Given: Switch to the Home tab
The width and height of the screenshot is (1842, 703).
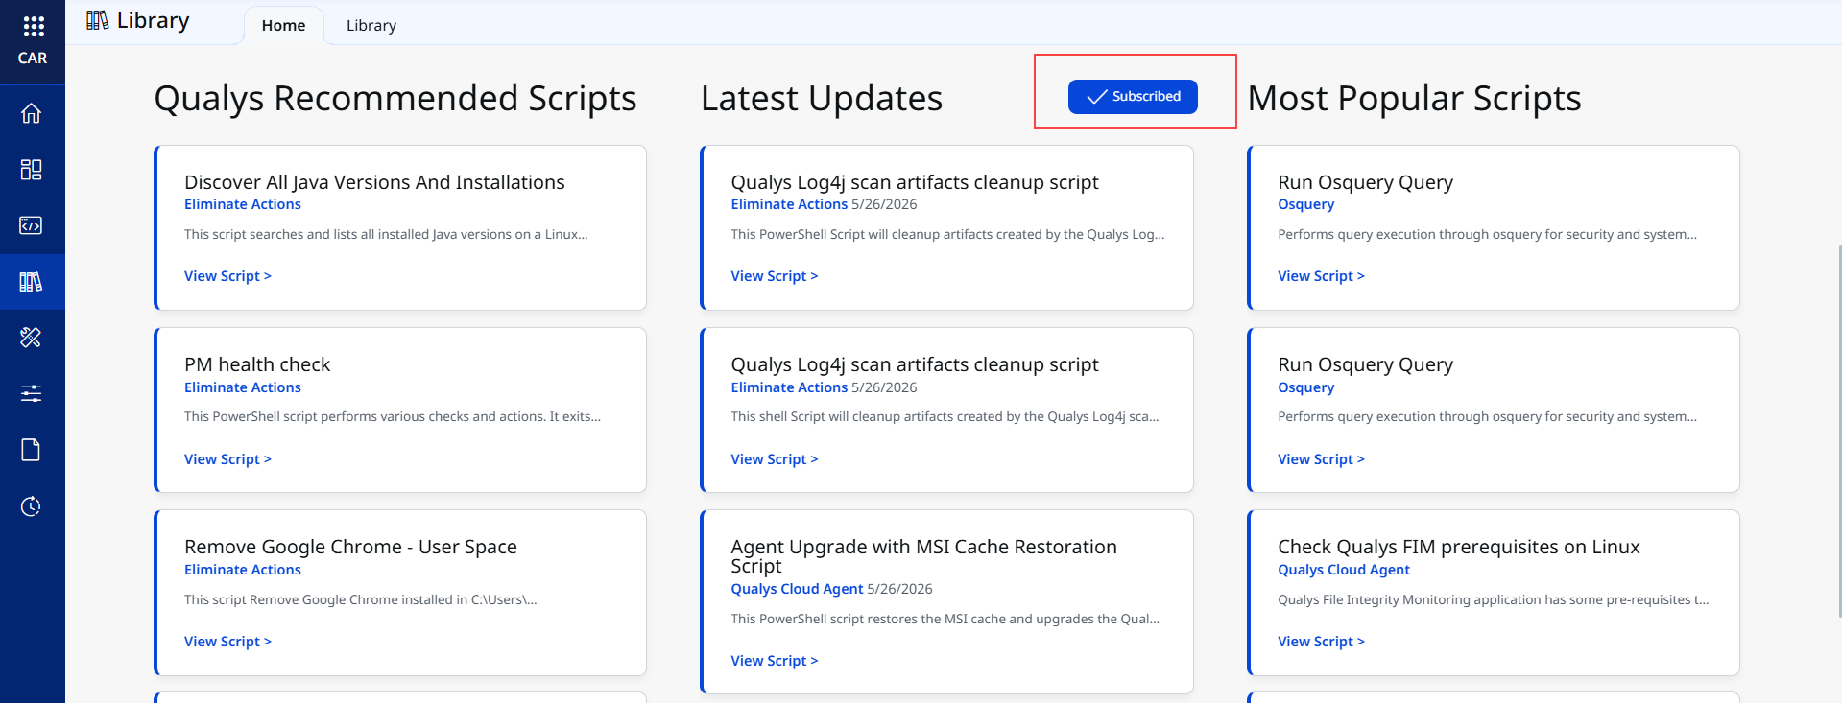Looking at the screenshot, I should click(283, 25).
